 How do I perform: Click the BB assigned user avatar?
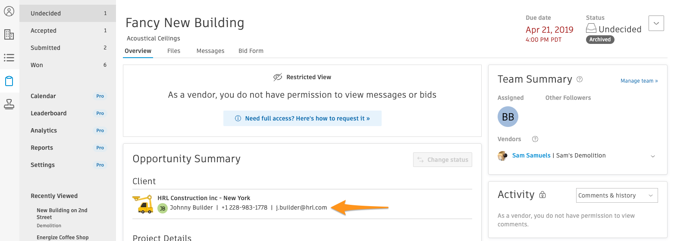[508, 117]
